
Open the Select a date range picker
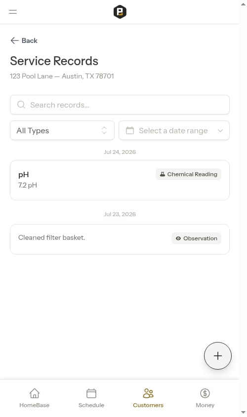174,130
